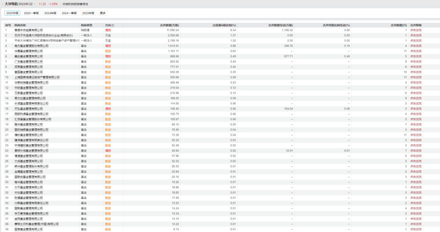
Task: Select the 2,500.68 holdings value cell
Action: click(173, 35)
